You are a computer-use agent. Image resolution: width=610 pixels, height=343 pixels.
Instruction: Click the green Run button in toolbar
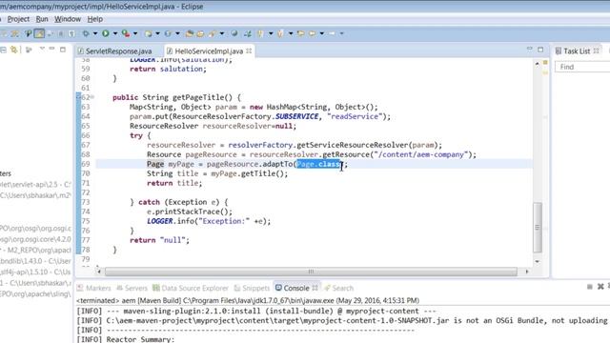point(106,33)
